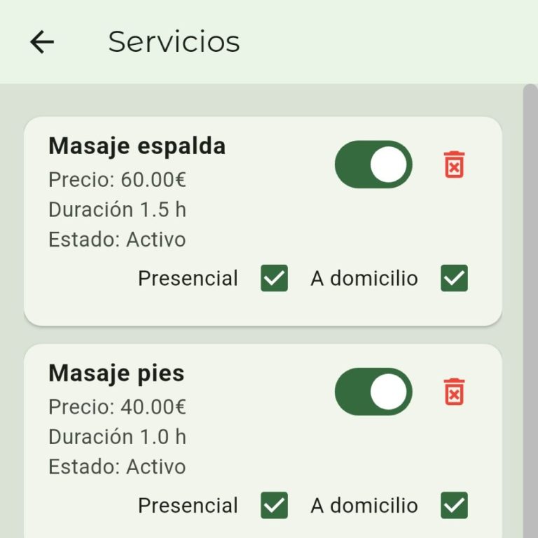The height and width of the screenshot is (538, 538).
Task: Turn off the Masaje pies switch
Action: 373,392
